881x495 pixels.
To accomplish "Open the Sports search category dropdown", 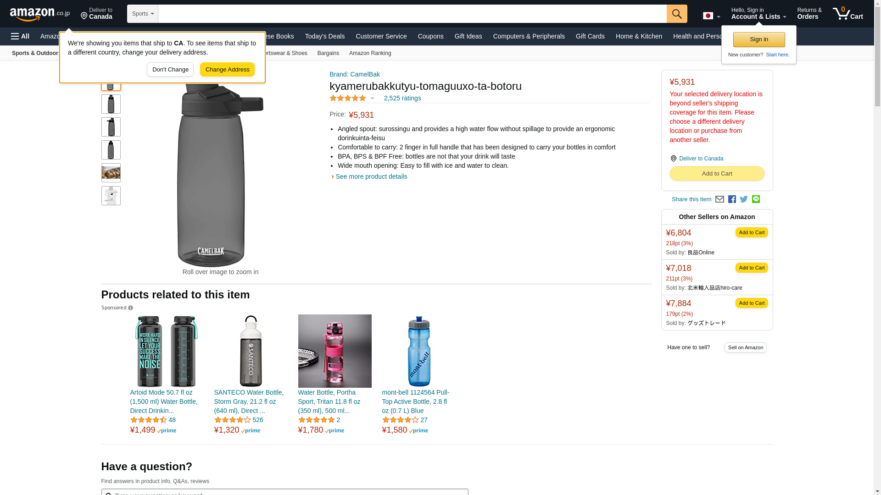I will click(143, 14).
